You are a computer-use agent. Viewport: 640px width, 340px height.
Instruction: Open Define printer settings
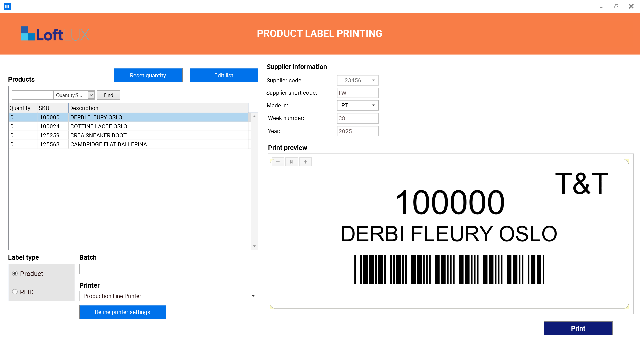click(x=123, y=312)
